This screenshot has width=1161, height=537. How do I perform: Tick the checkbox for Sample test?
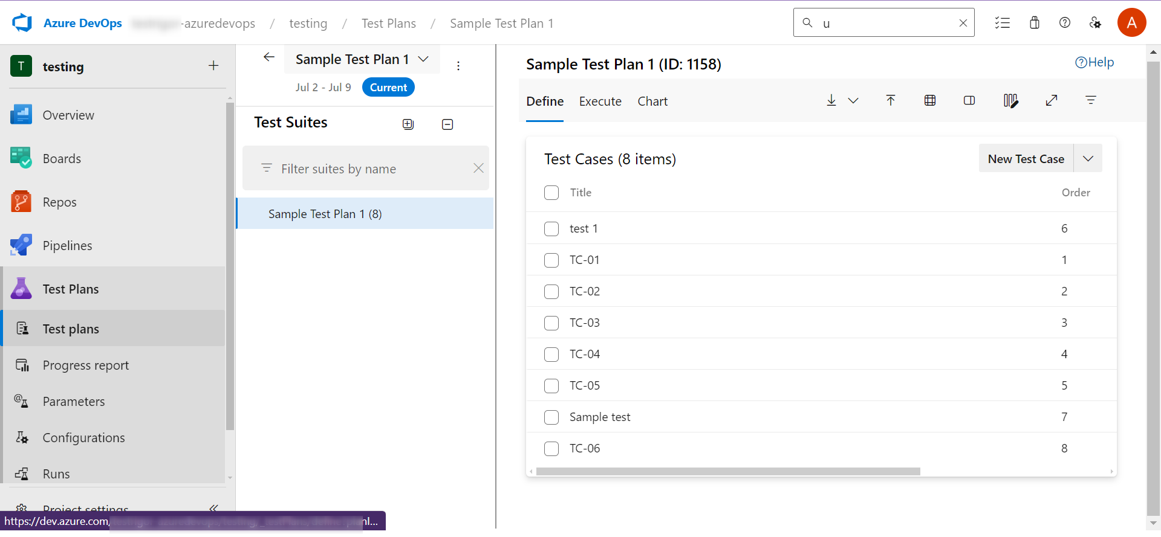point(551,417)
